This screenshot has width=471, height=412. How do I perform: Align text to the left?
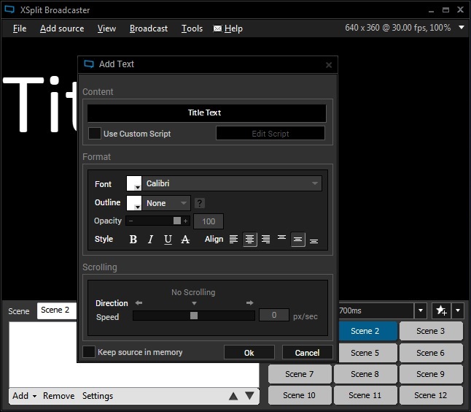(x=233, y=240)
